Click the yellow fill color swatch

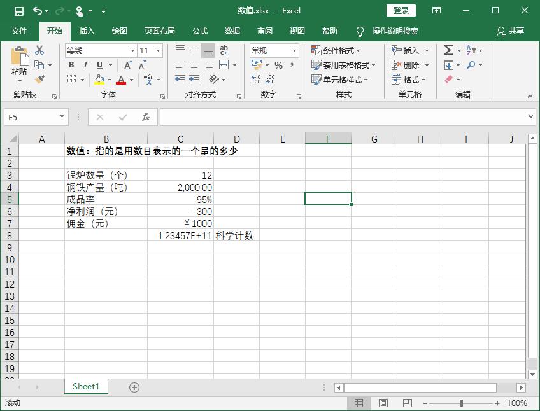point(99,80)
